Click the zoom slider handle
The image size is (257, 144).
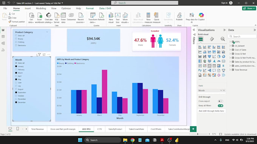[x=198, y=134]
